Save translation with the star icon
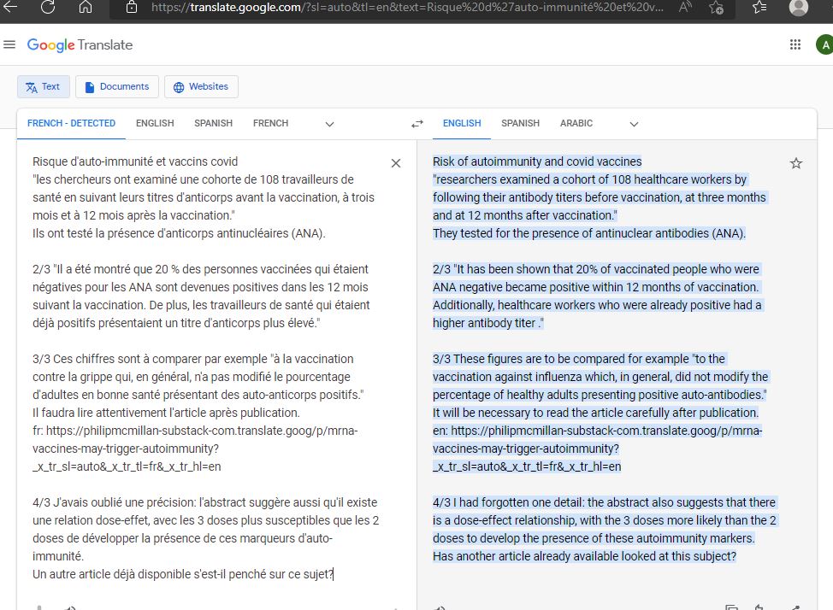Image resolution: width=833 pixels, height=610 pixels. 796,163
